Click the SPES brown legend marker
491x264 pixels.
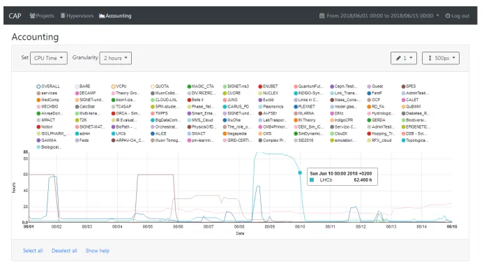point(404,87)
